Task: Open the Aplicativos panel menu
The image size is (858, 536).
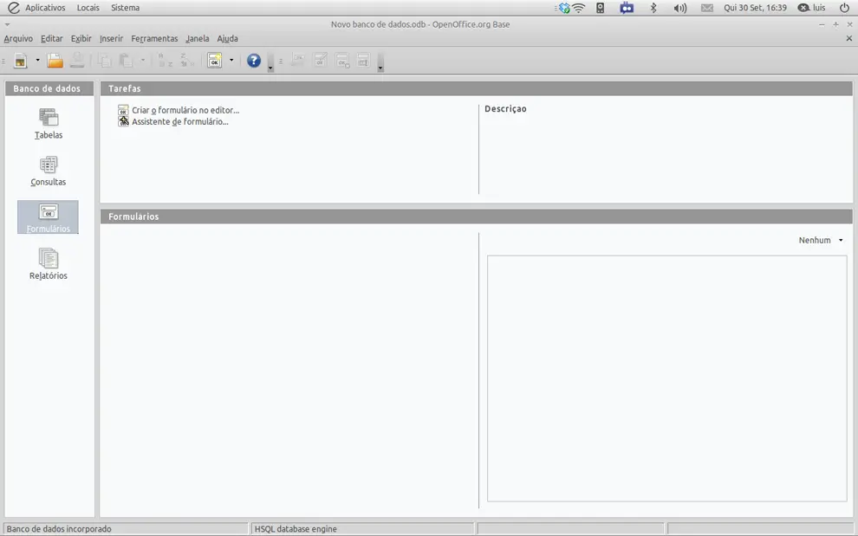Action: (x=45, y=8)
